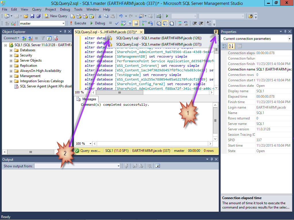Click the Filter icon in Object Explorer
This screenshot has width=294, height=220.
(x=43, y=38)
